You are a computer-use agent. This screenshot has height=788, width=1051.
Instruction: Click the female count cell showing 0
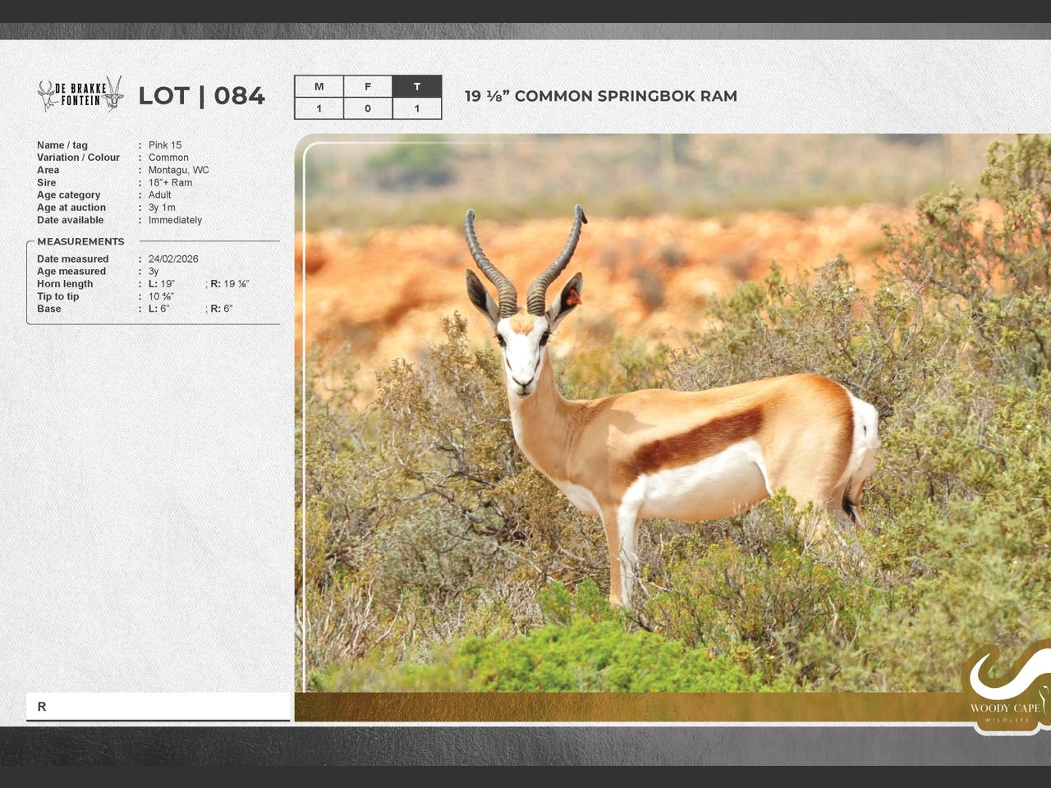tap(368, 108)
